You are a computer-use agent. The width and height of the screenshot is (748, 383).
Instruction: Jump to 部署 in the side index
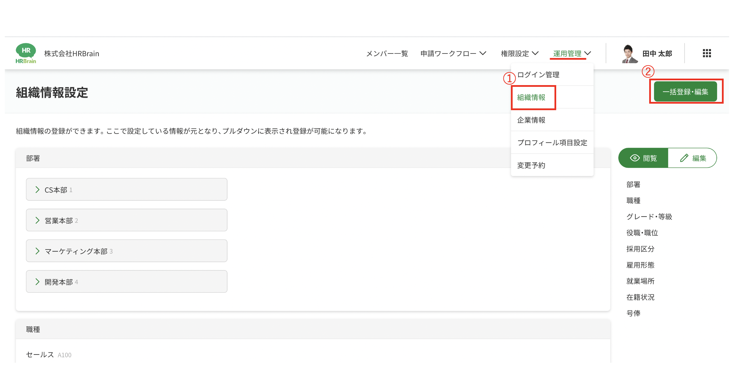pyautogui.click(x=633, y=185)
